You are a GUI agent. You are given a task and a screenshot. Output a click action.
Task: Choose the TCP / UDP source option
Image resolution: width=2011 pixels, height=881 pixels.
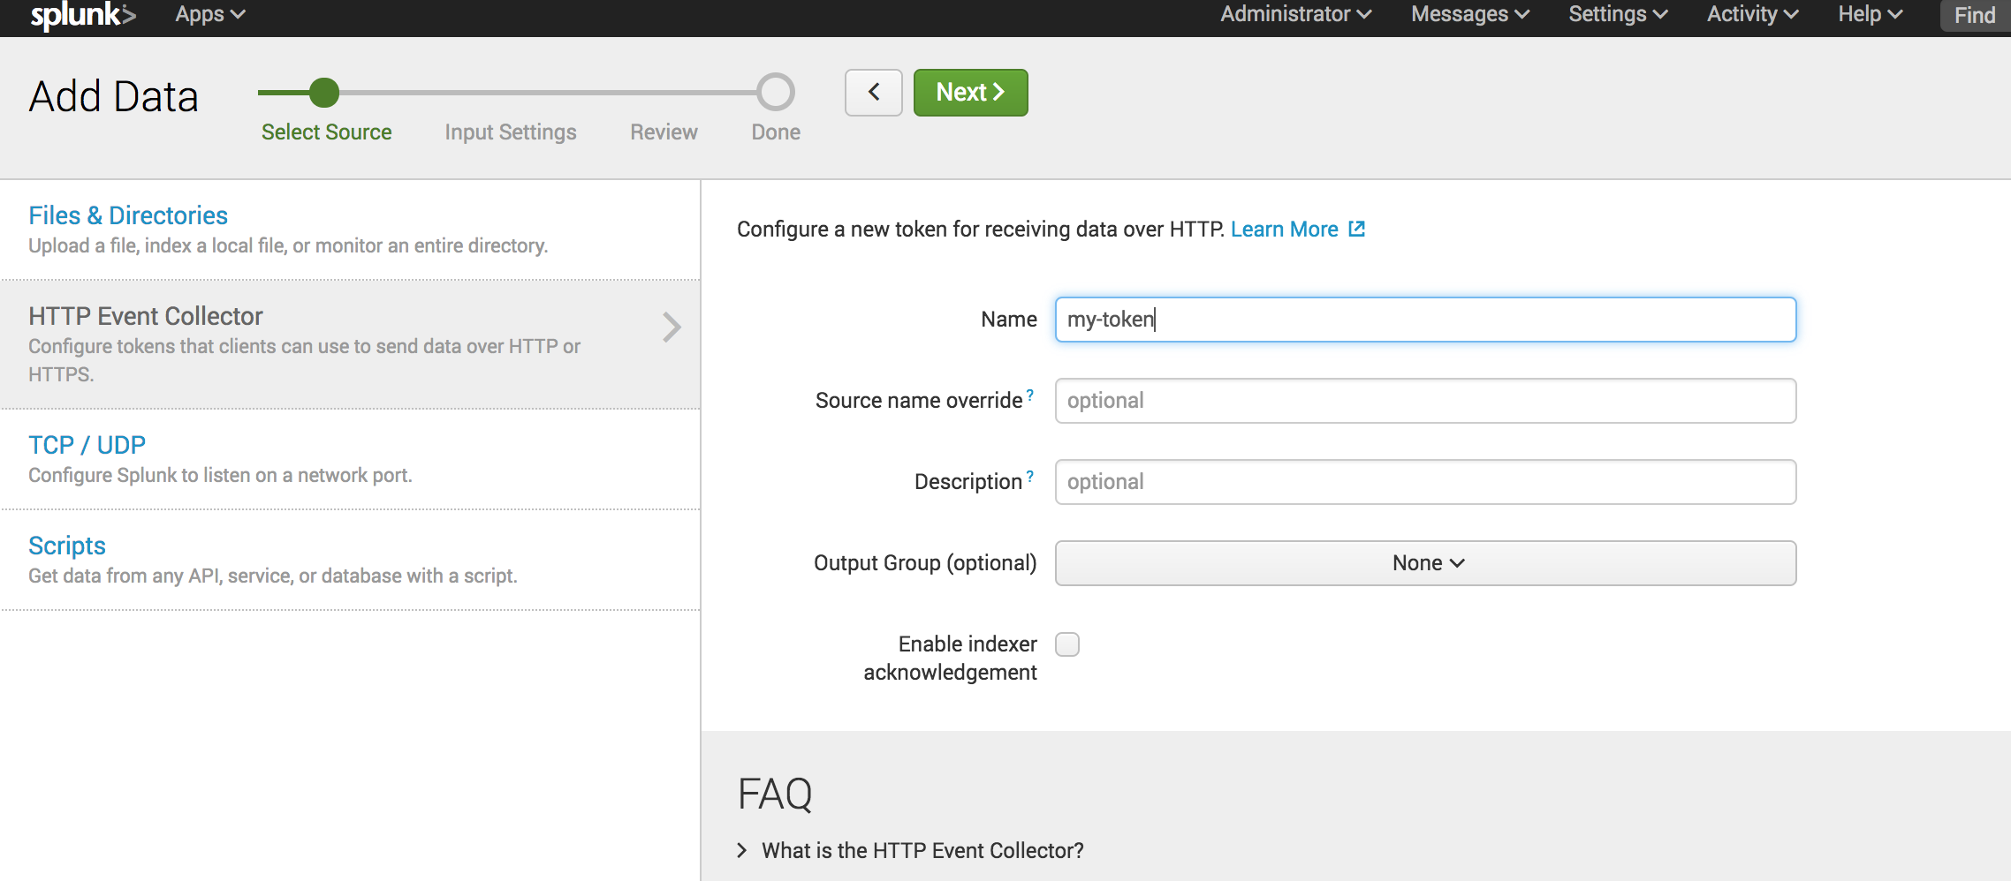click(87, 445)
